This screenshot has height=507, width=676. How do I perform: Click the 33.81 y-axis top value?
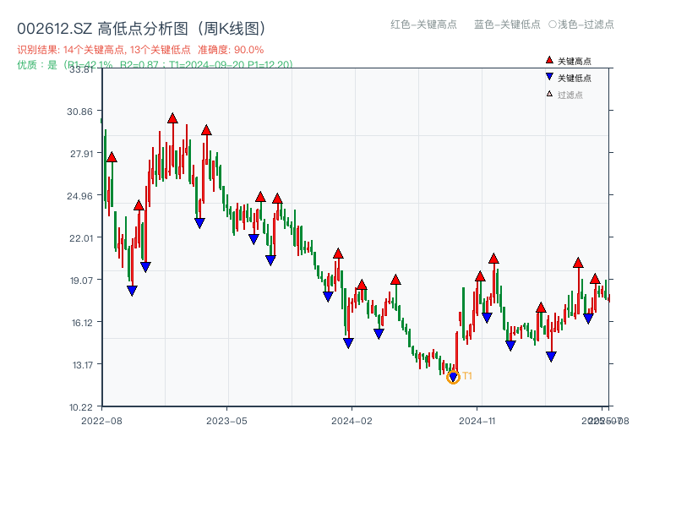(82, 71)
